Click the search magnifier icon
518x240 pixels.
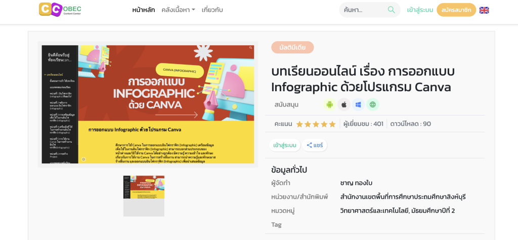pyautogui.click(x=391, y=10)
